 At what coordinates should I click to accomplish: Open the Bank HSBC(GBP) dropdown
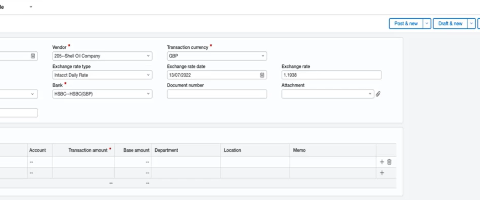pyautogui.click(x=102, y=94)
